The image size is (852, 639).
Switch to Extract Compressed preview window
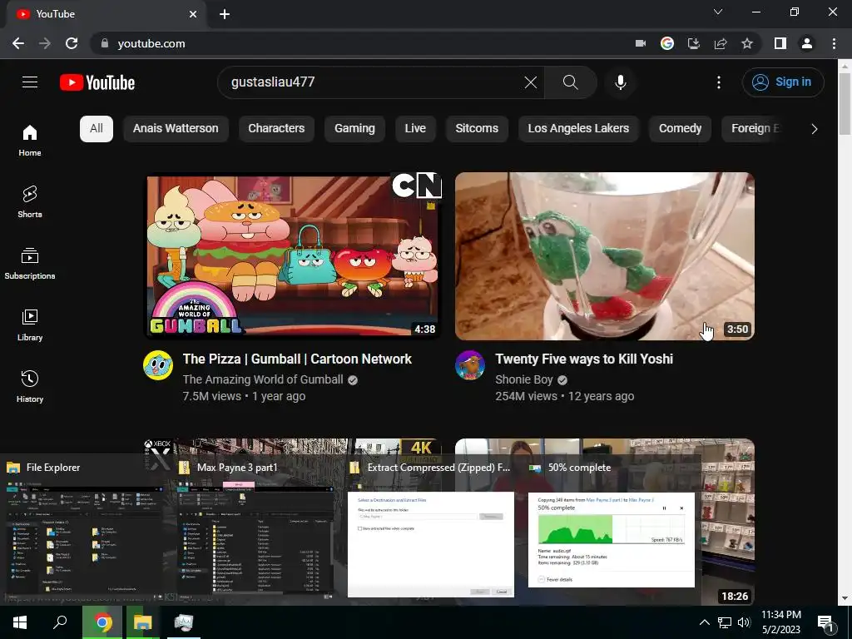click(x=430, y=528)
